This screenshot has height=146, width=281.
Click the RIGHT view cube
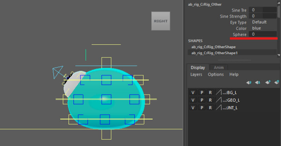pyautogui.click(x=161, y=21)
